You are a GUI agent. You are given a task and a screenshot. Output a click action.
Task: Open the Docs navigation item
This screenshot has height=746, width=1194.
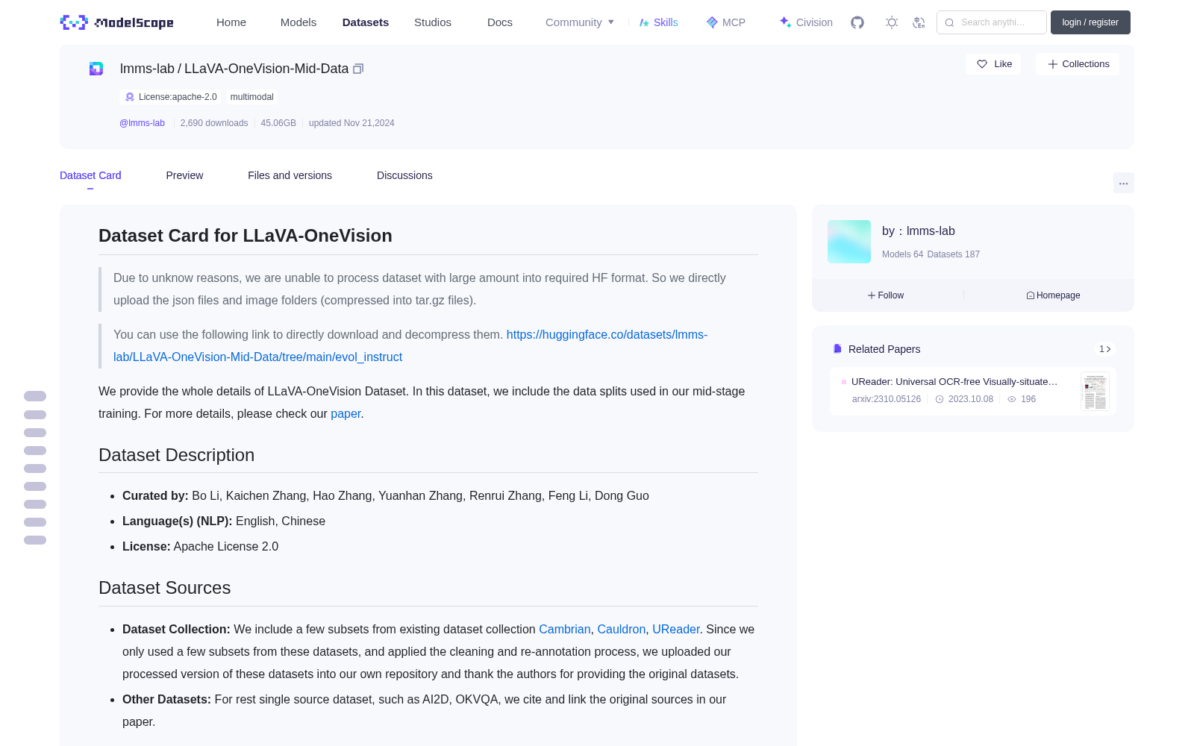[x=500, y=22]
